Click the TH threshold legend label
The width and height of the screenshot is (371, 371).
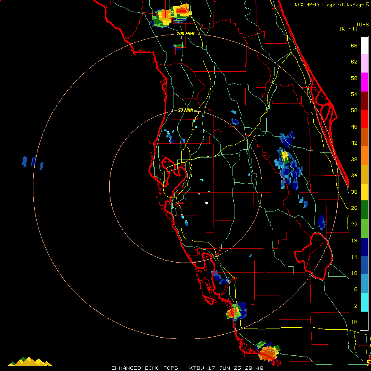[354, 322]
